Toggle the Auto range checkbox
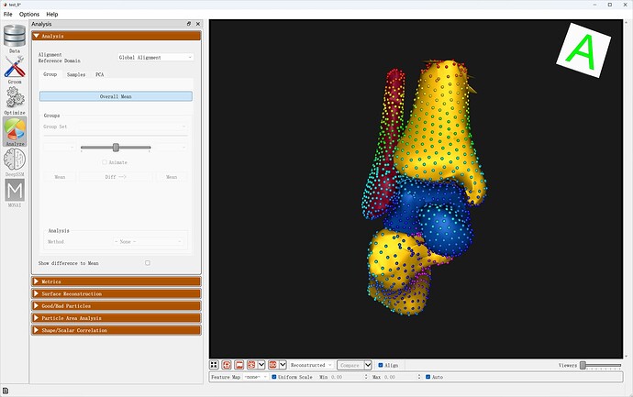Image resolution: width=633 pixels, height=397 pixels. tap(428, 377)
